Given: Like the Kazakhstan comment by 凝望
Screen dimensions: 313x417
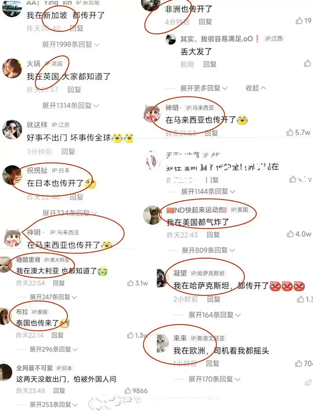Looking at the screenshot, I should pos(300,299).
